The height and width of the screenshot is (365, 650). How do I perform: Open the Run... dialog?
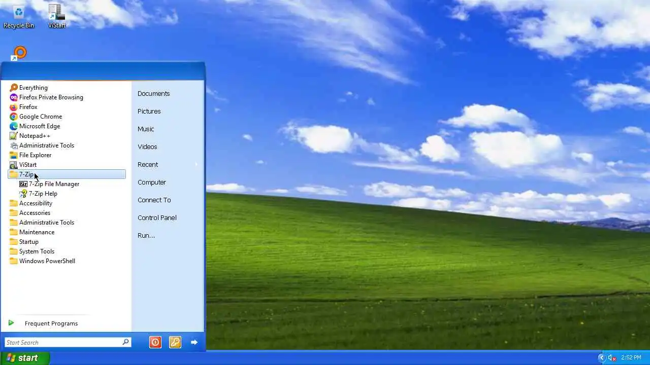[x=146, y=236]
